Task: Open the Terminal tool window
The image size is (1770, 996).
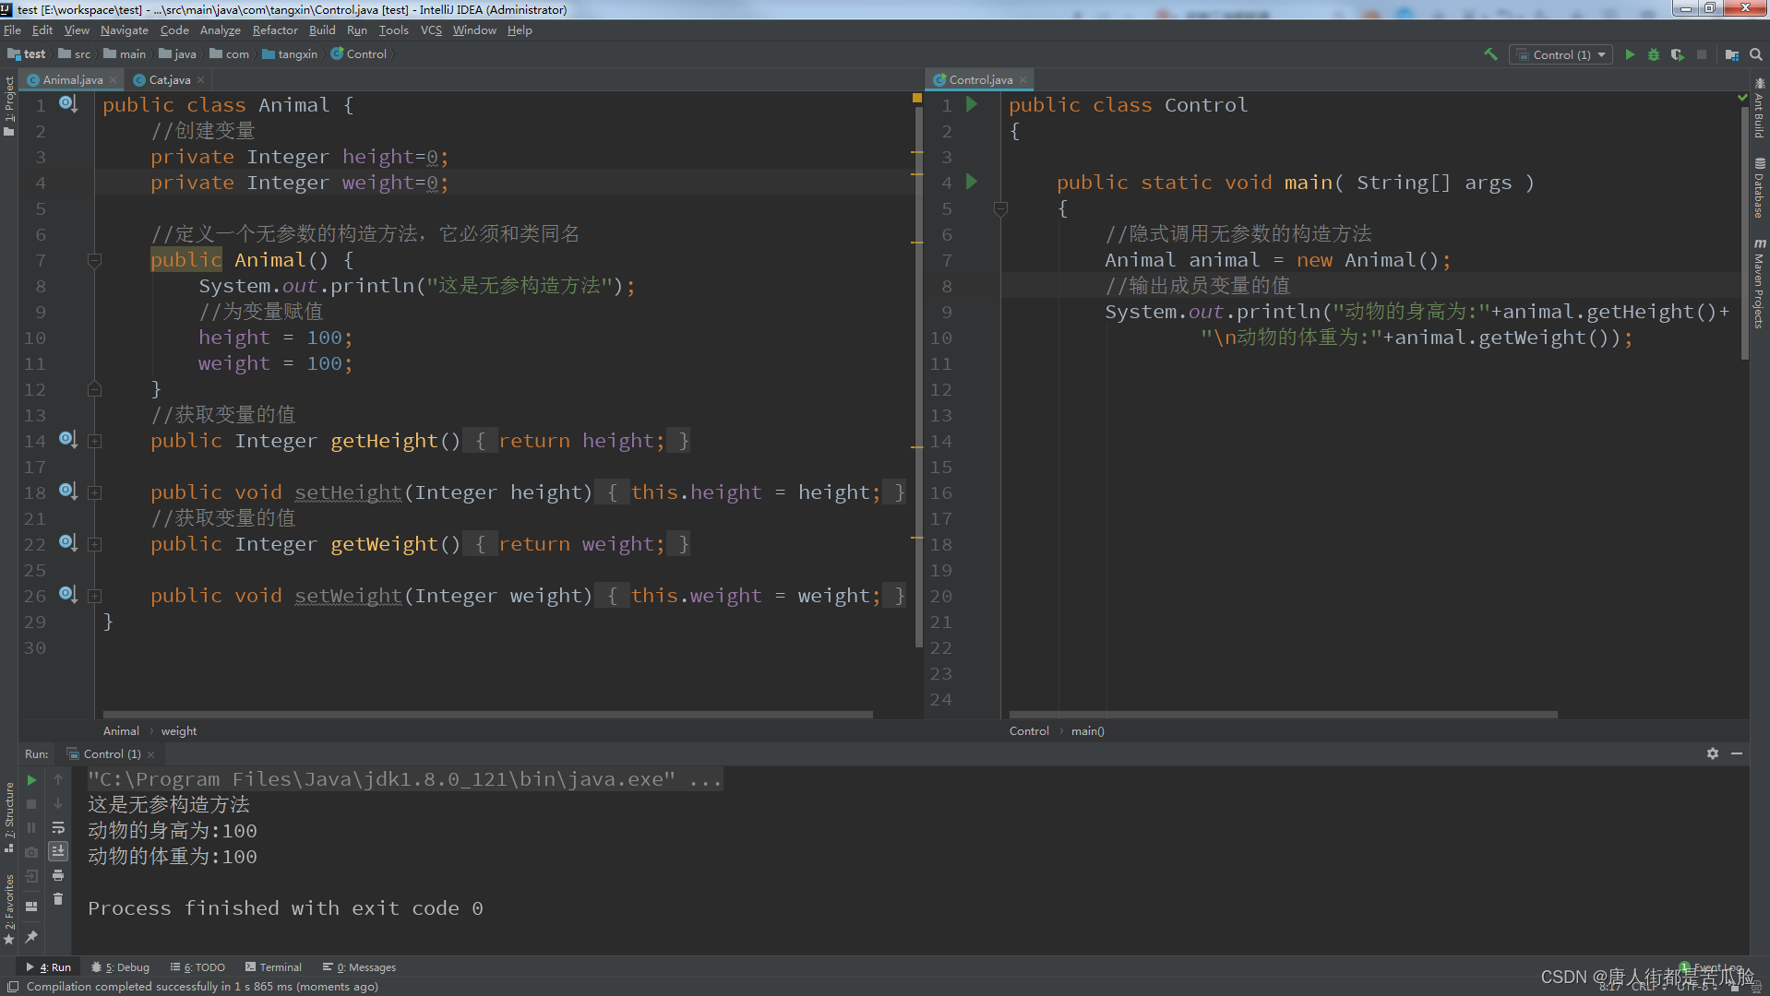Action: 274,967
